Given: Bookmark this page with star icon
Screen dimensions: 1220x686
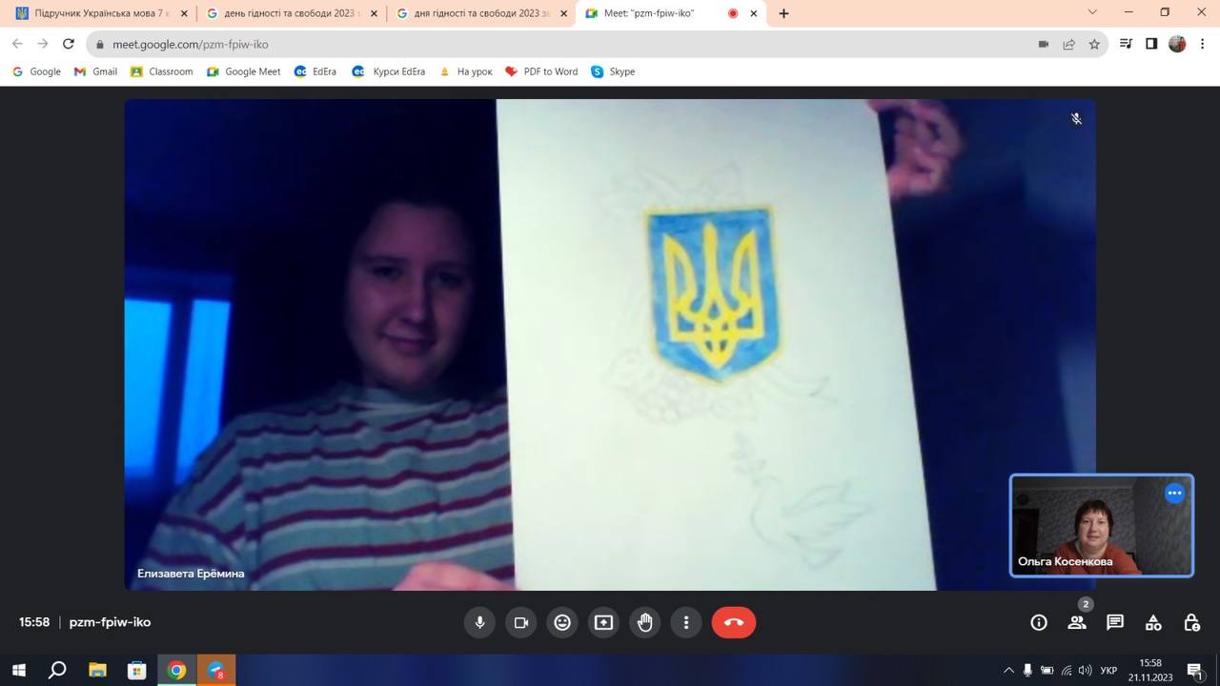Looking at the screenshot, I should 1094,44.
